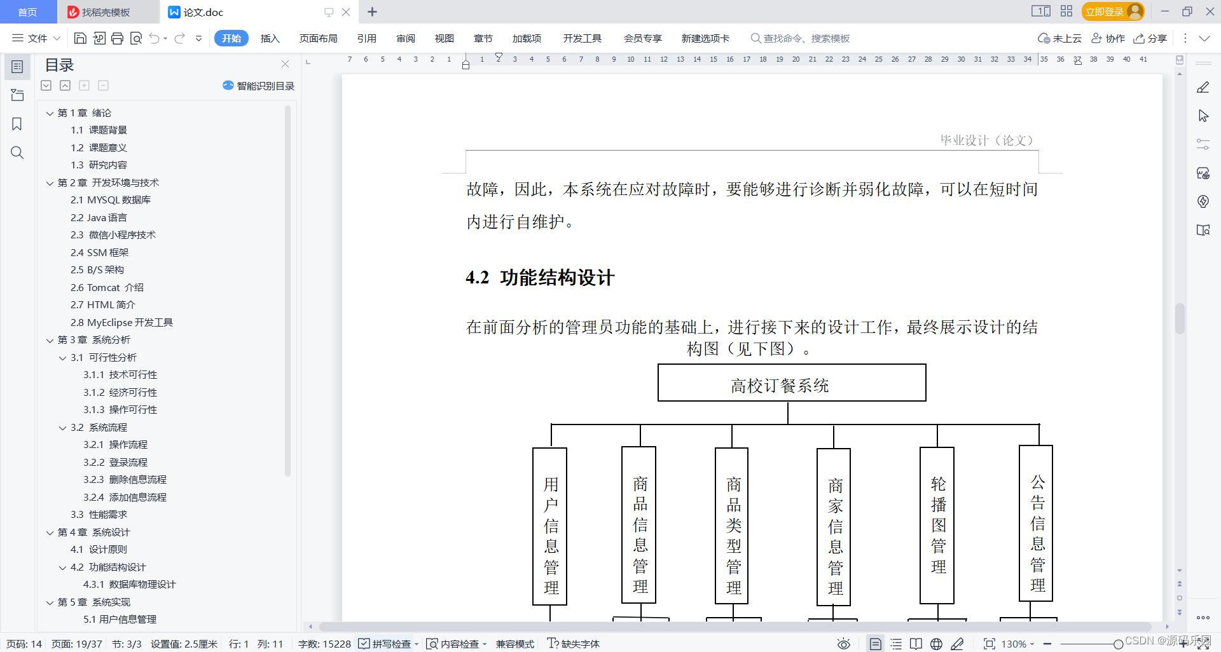Click zoom out minus button

pyautogui.click(x=1047, y=644)
